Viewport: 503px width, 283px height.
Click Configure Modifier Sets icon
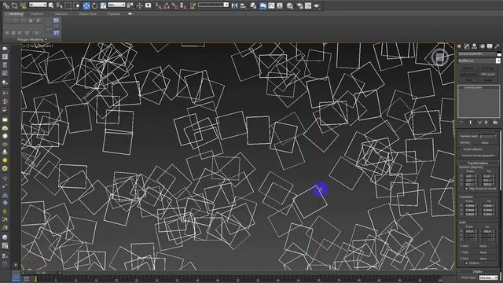point(495,123)
